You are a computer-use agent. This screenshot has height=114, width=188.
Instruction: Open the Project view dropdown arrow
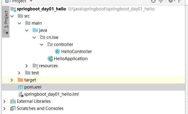[x=31, y=1]
